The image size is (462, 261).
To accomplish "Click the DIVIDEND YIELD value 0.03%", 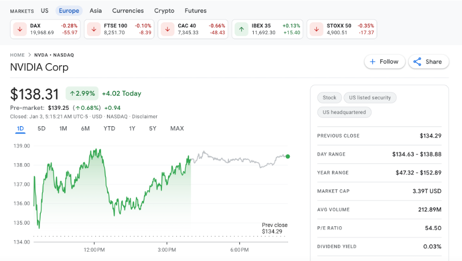I will tap(432, 246).
